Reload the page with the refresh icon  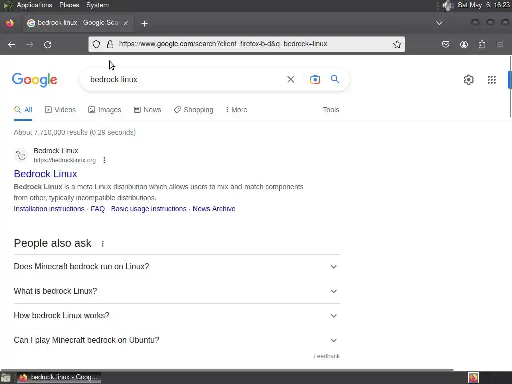coord(48,44)
